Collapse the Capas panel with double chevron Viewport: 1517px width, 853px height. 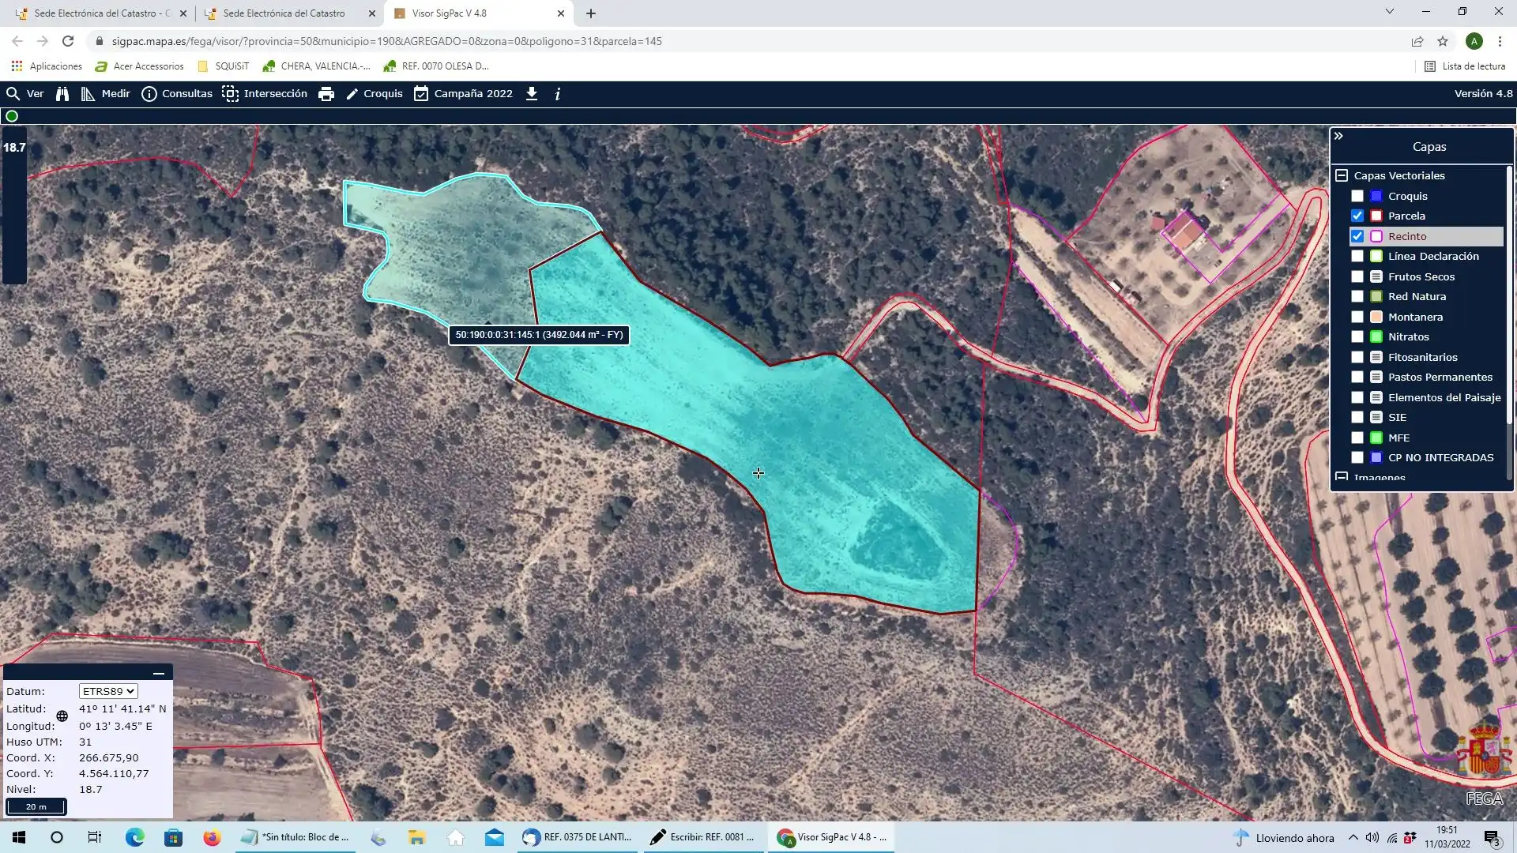pyautogui.click(x=1338, y=136)
